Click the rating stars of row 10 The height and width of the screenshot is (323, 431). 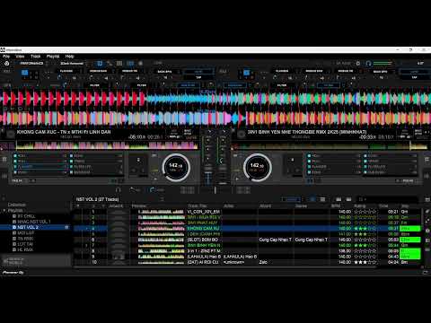(x=365, y=262)
